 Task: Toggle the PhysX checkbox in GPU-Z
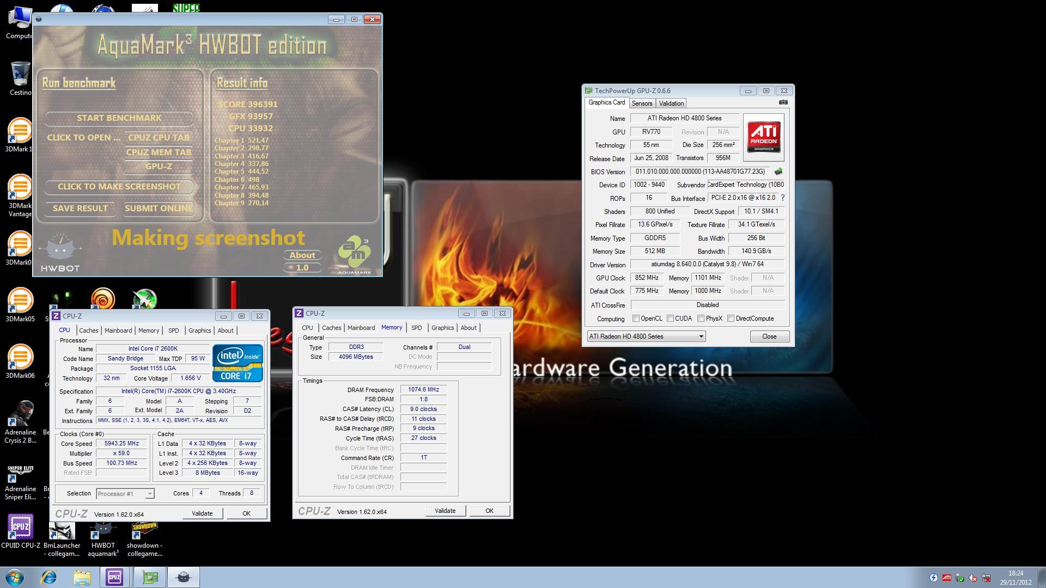[x=701, y=318]
